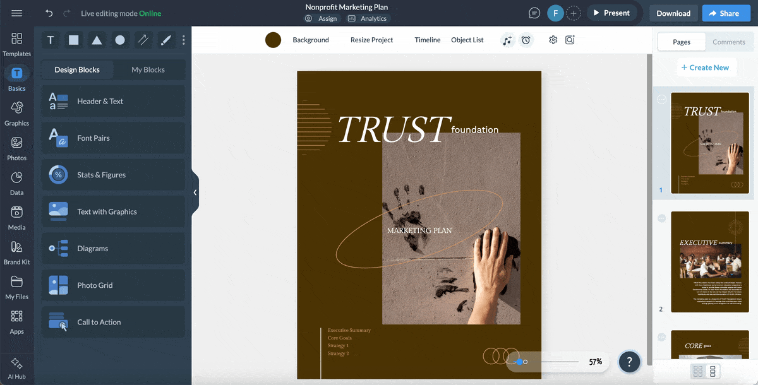Select the Triangle shape tool

(97, 40)
